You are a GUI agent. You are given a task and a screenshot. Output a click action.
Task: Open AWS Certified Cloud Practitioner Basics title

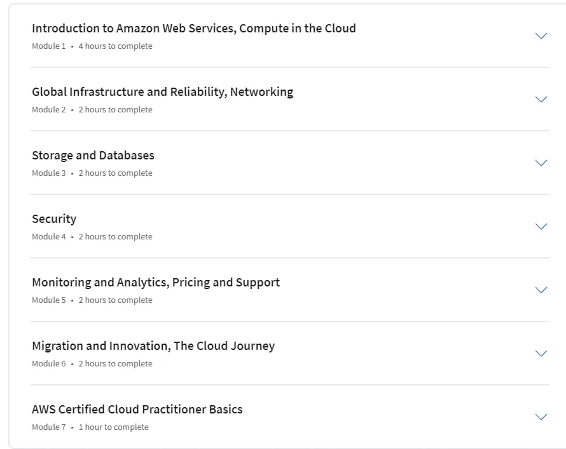coord(137,410)
